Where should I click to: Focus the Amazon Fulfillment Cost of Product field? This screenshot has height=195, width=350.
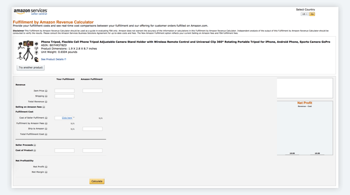[92, 151]
